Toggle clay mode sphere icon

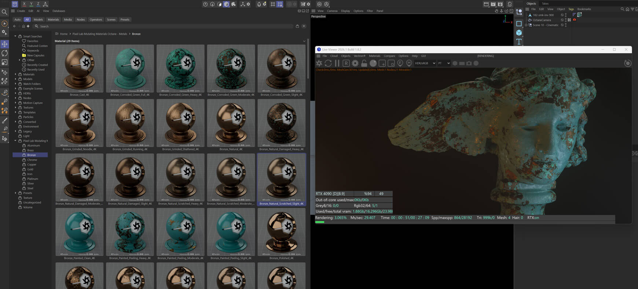[x=373, y=63]
